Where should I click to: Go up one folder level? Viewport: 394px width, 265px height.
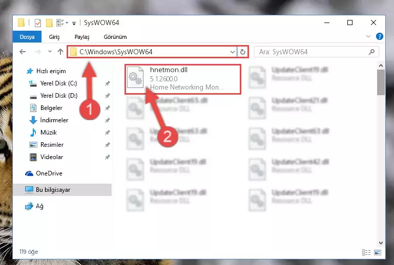(x=60, y=52)
